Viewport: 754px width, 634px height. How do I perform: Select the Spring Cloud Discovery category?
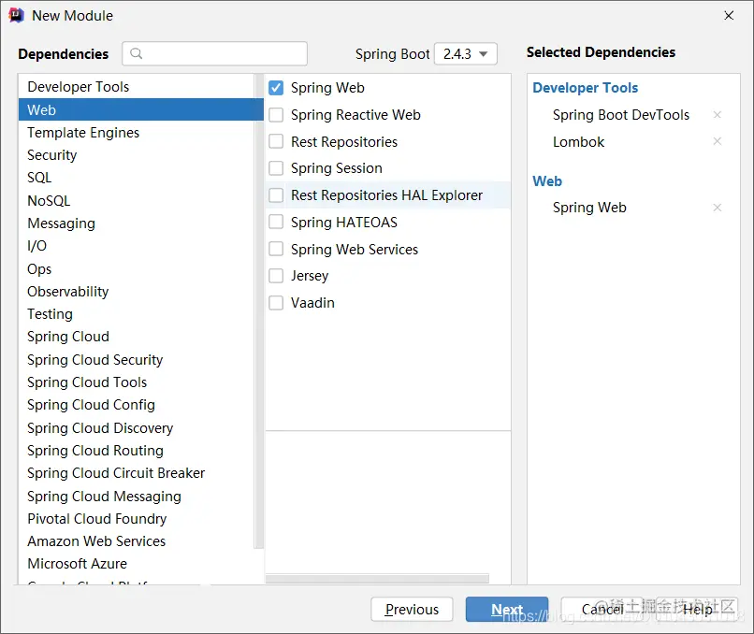point(100,428)
